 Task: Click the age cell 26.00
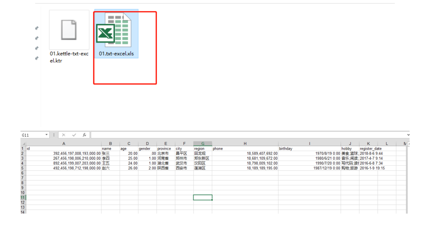(129, 168)
